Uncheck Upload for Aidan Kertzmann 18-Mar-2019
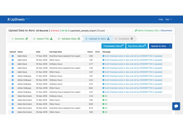The height and width of the screenshot is (130, 183). click(13, 104)
